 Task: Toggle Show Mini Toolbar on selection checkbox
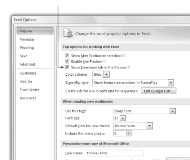67,56
